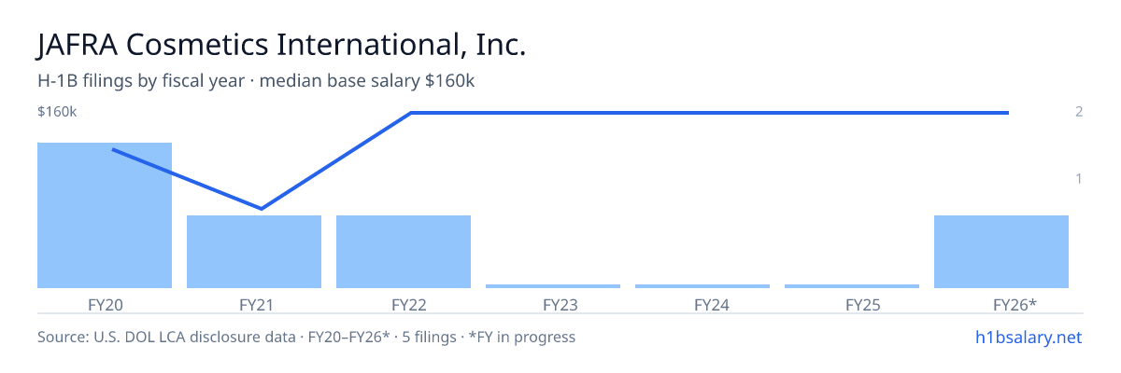Click the FY24 axis label

point(702,304)
